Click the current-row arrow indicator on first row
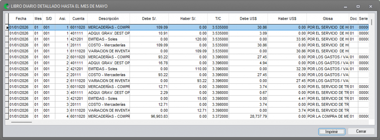Image resolution: width=380 pixels, height=140 pixels. 7,27
